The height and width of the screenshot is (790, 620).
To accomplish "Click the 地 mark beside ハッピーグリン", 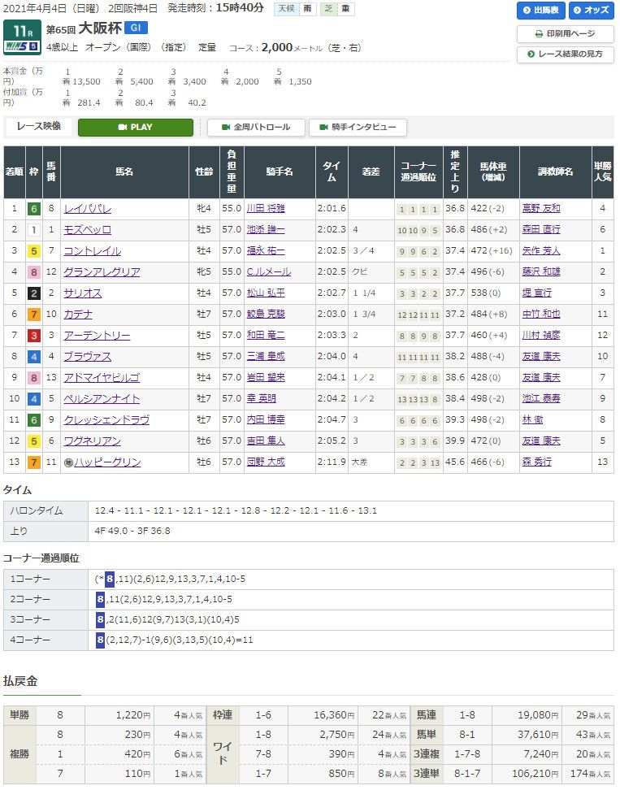I will click(68, 462).
